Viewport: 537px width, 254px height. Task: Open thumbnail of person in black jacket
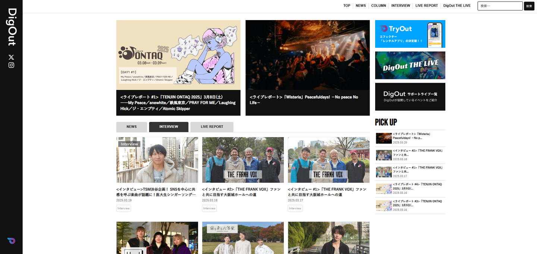329,238
